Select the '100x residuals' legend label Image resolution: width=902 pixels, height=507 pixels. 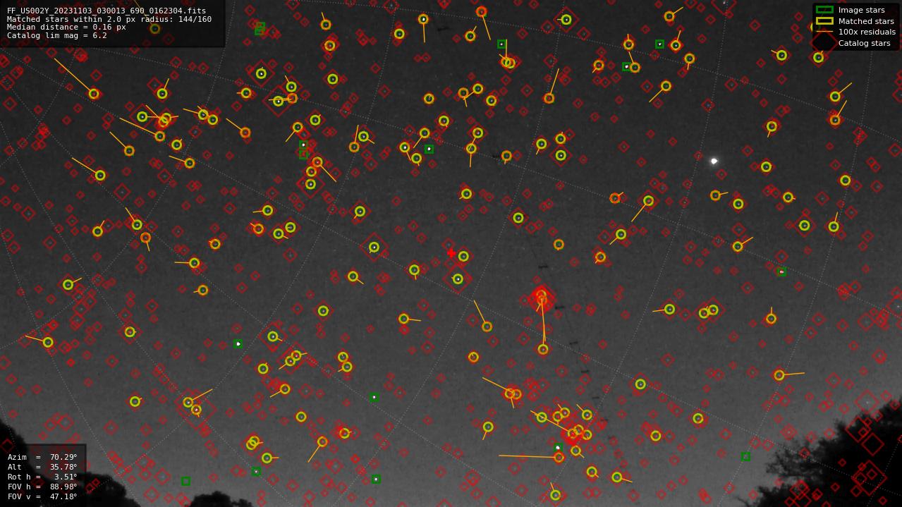867,32
